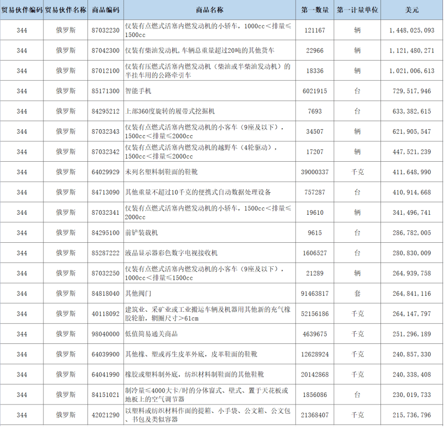The width and height of the screenshot is (444, 427).
Task: Click the dollar value 621,905,547
Action: pyautogui.click(x=411, y=132)
